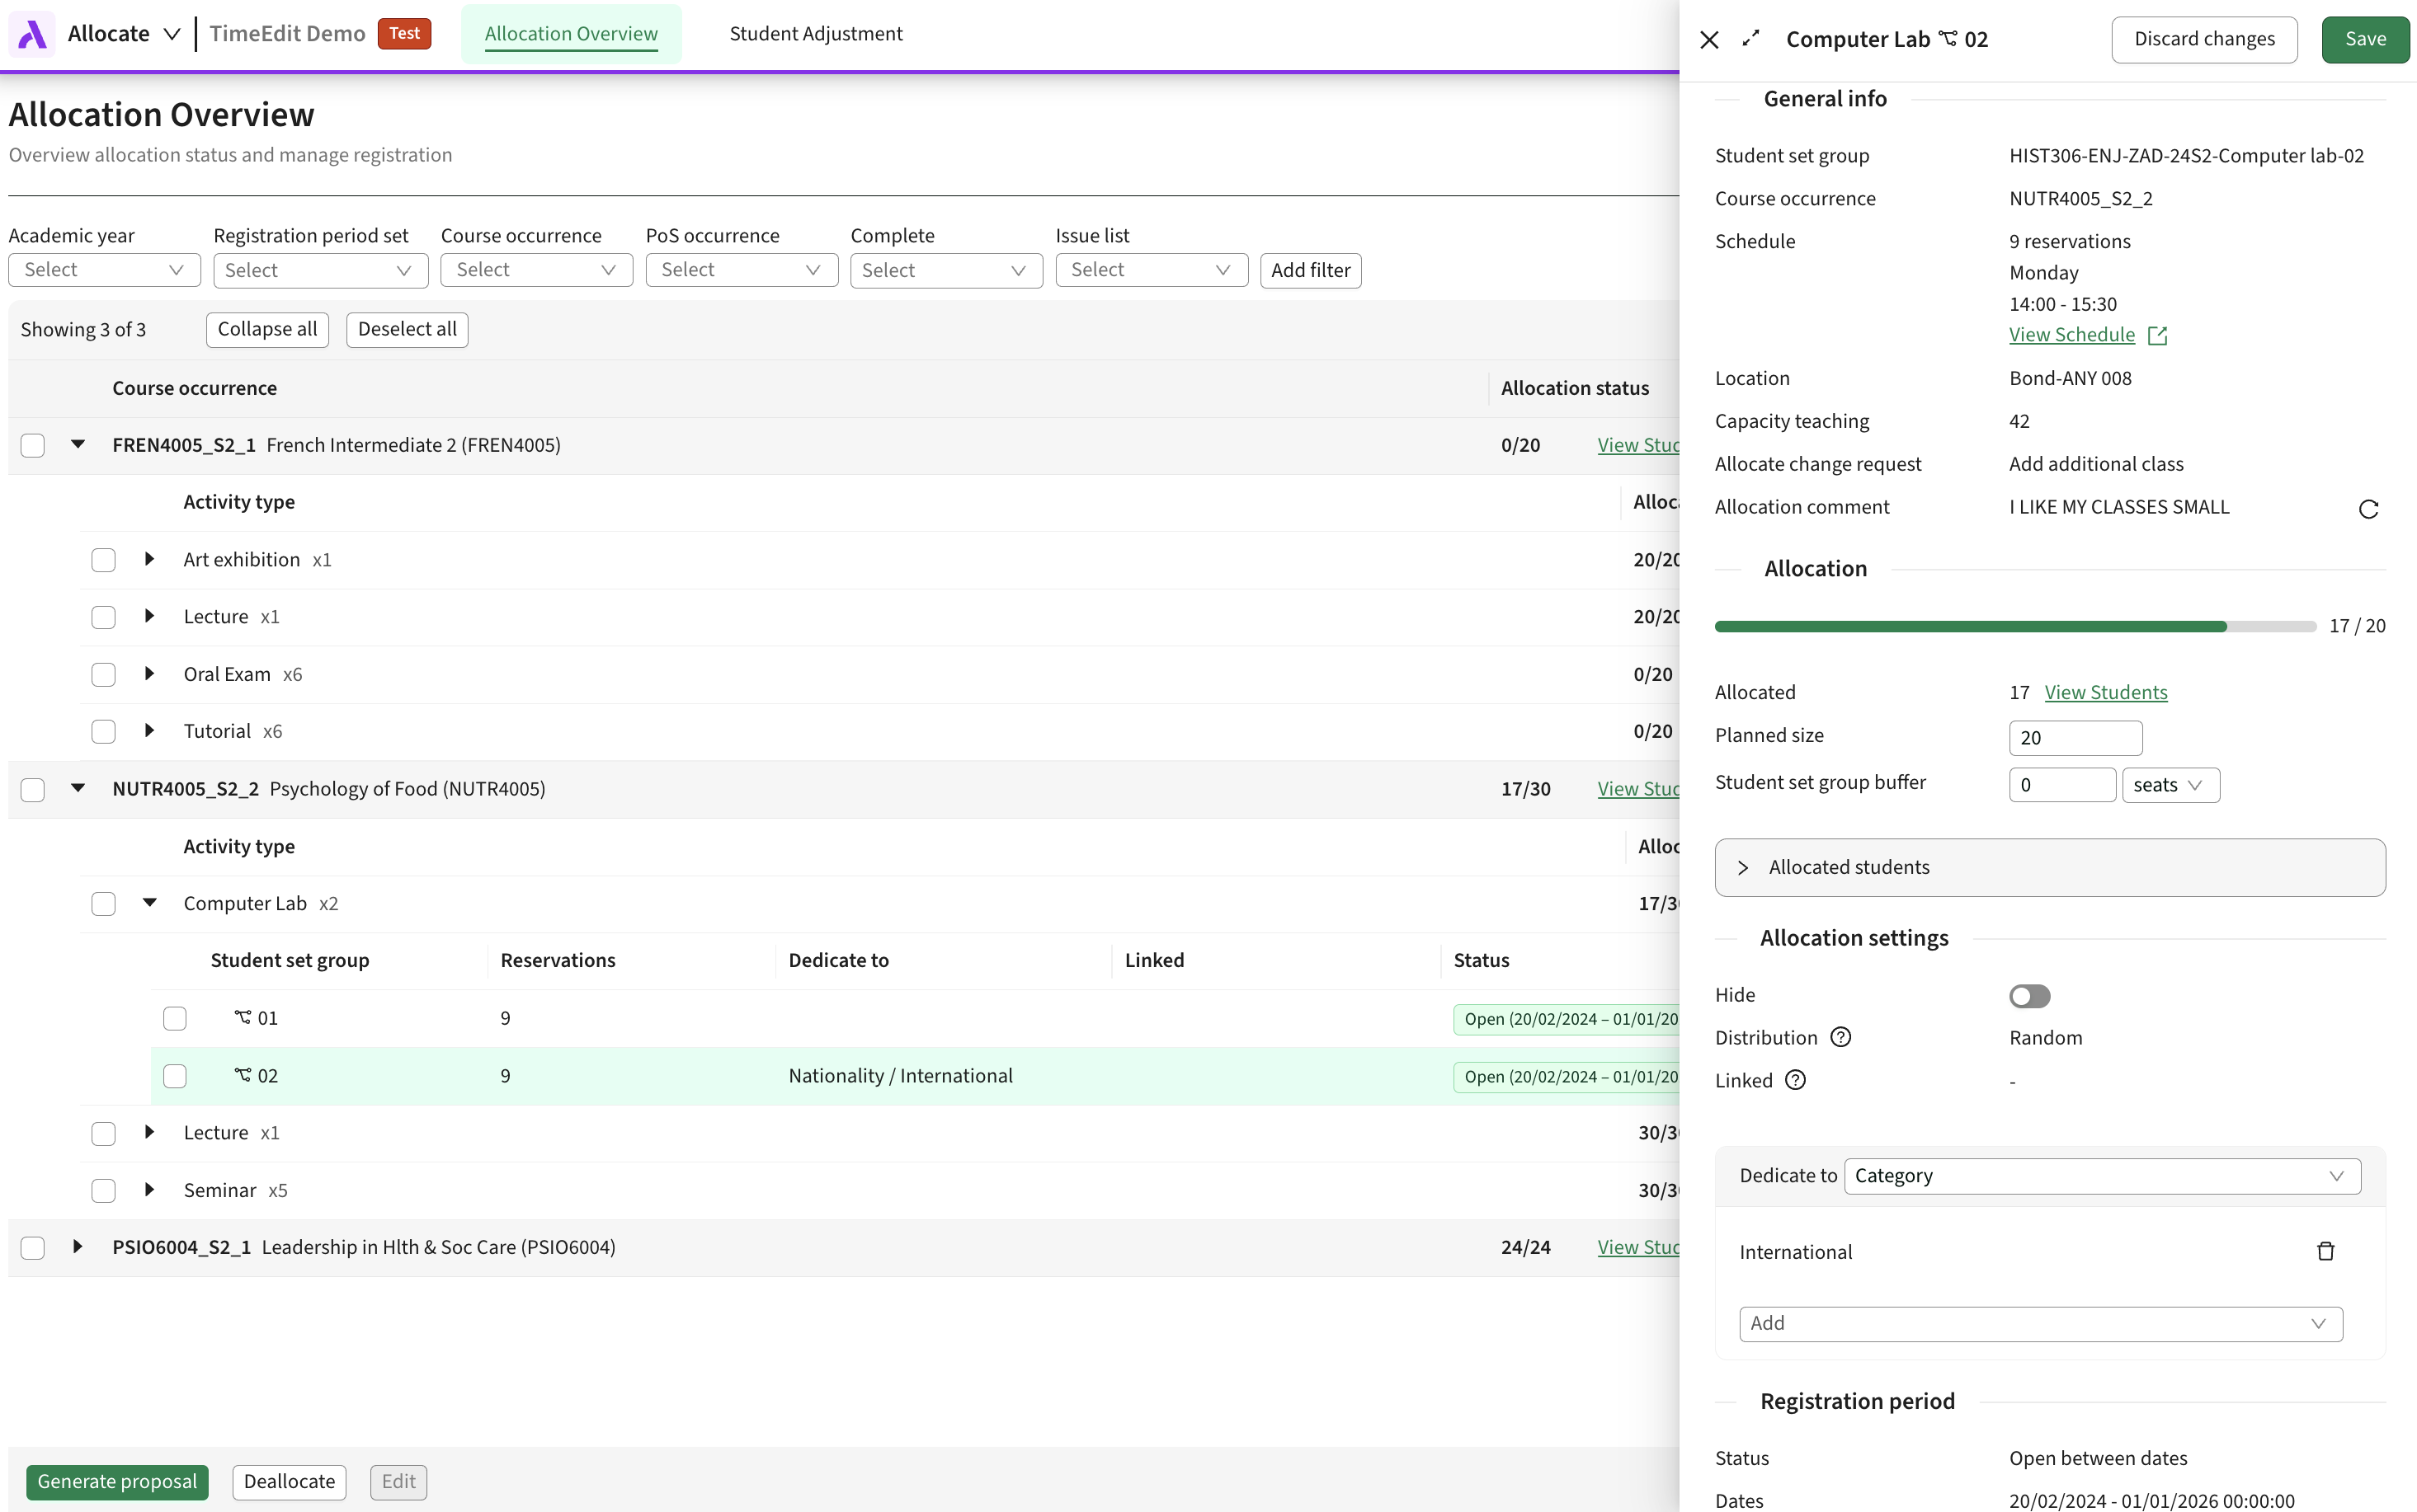This screenshot has height=1512, width=2417.
Task: Delete the International category entry
Action: tap(2325, 1251)
